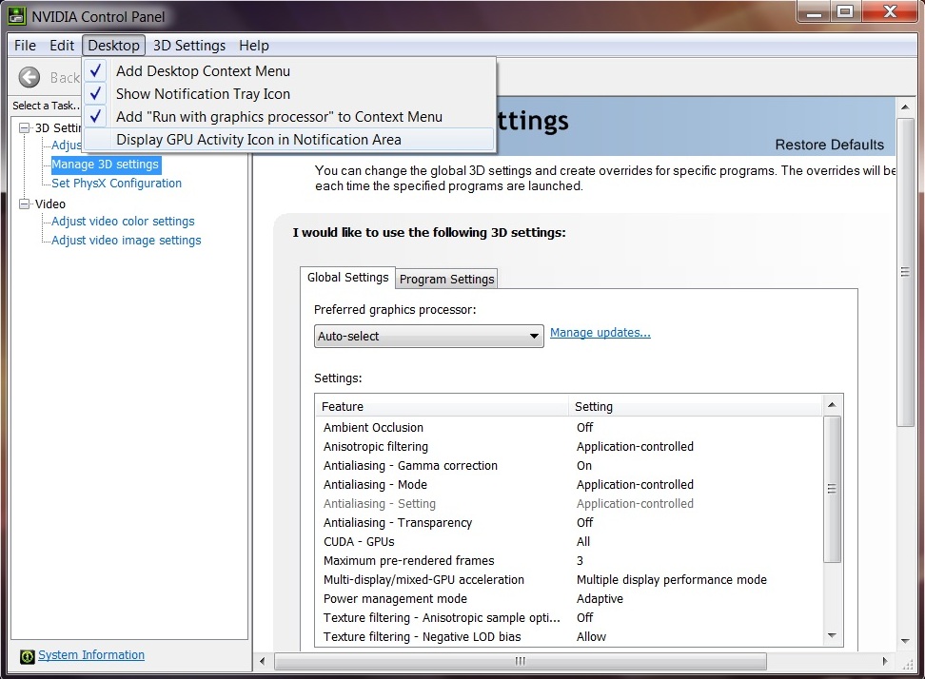Screen dimensions: 925x679
Task: Select Texture filtering - Negative LOD bias row
Action: (569, 636)
